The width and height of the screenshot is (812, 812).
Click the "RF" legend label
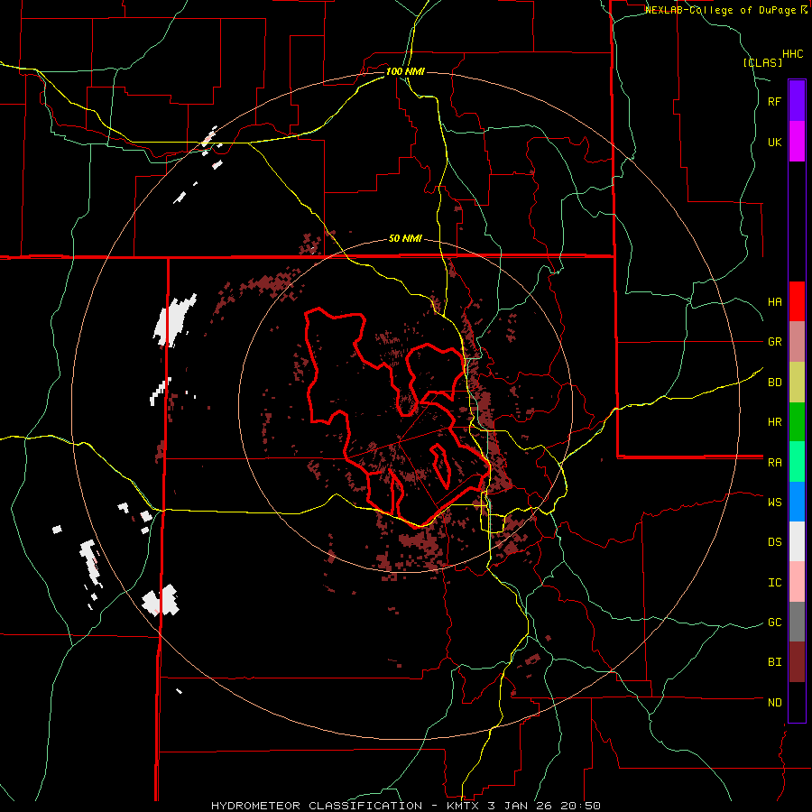click(x=774, y=101)
